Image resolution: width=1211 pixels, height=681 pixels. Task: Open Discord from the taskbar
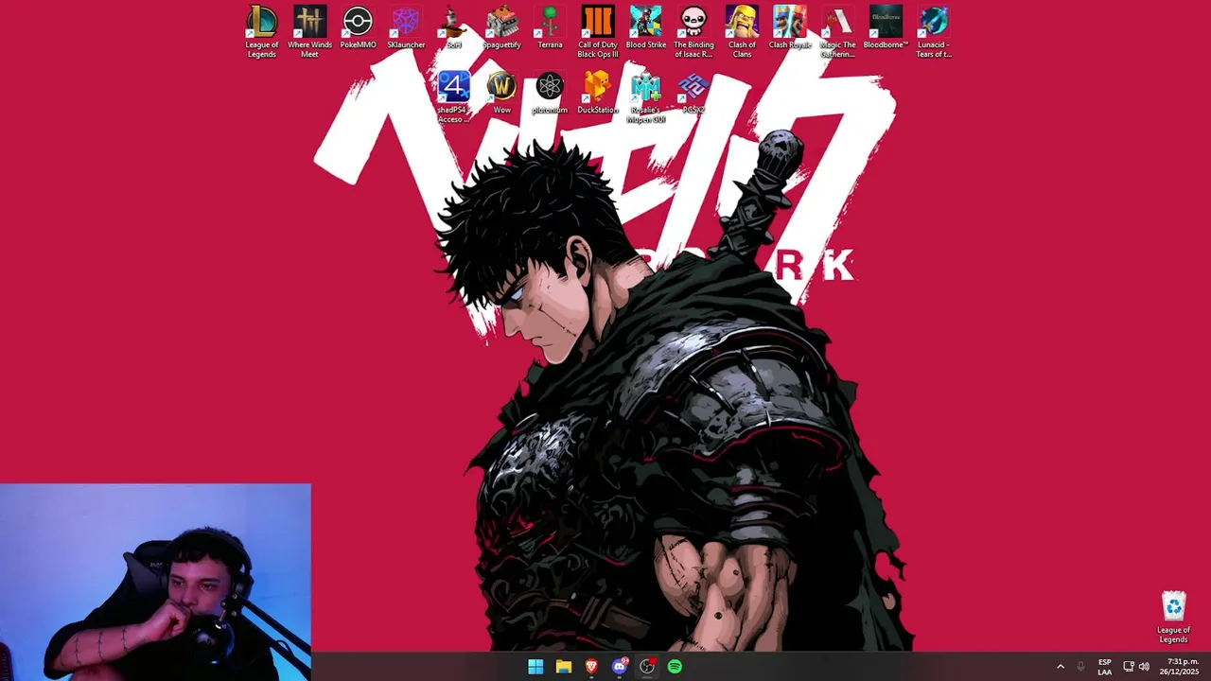(620, 667)
